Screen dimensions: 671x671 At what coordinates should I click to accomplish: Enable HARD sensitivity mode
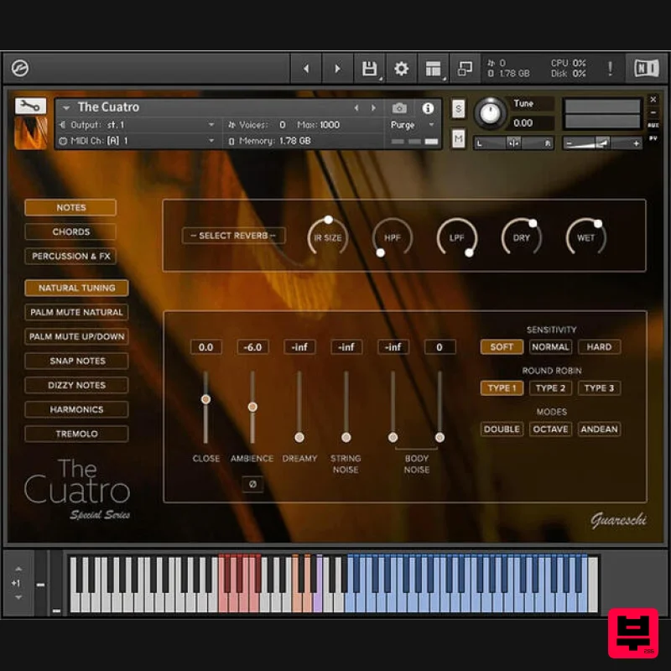(x=599, y=346)
